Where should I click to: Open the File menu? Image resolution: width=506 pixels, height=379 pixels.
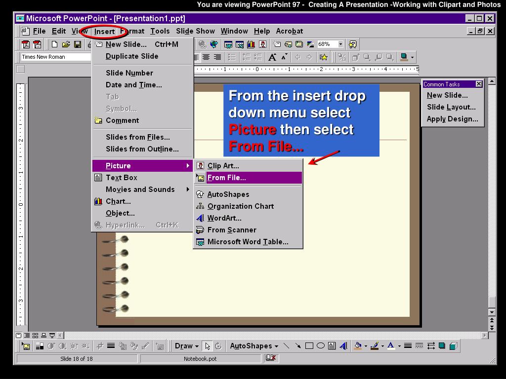tap(39, 31)
